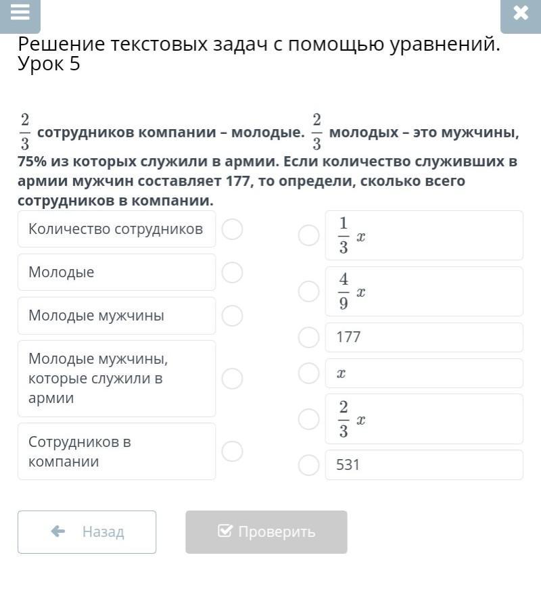Select radio button next to Количество сотрудников
This screenshot has height=616, width=541.
point(232,229)
